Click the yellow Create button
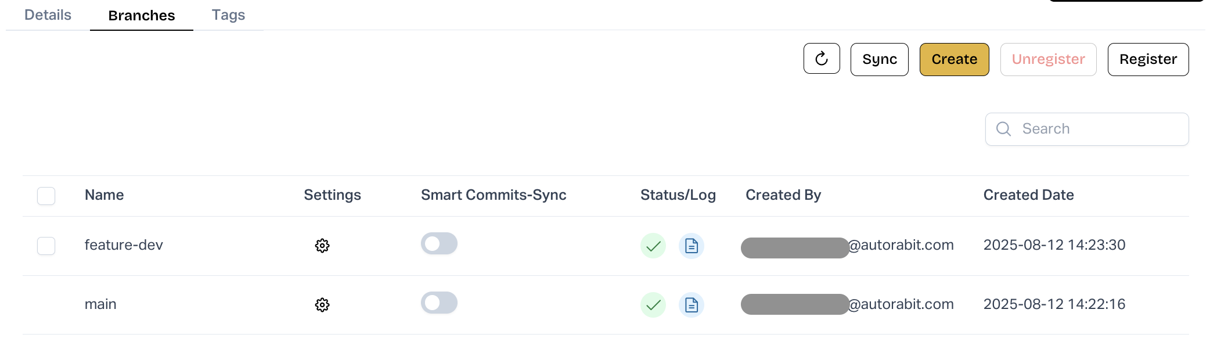 coord(954,59)
